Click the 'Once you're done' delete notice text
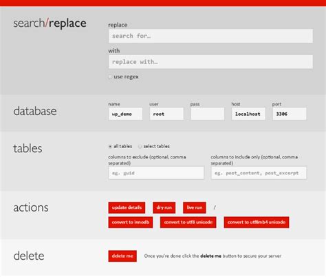Image resolution: width=326 pixels, height=277 pixels. (x=213, y=256)
